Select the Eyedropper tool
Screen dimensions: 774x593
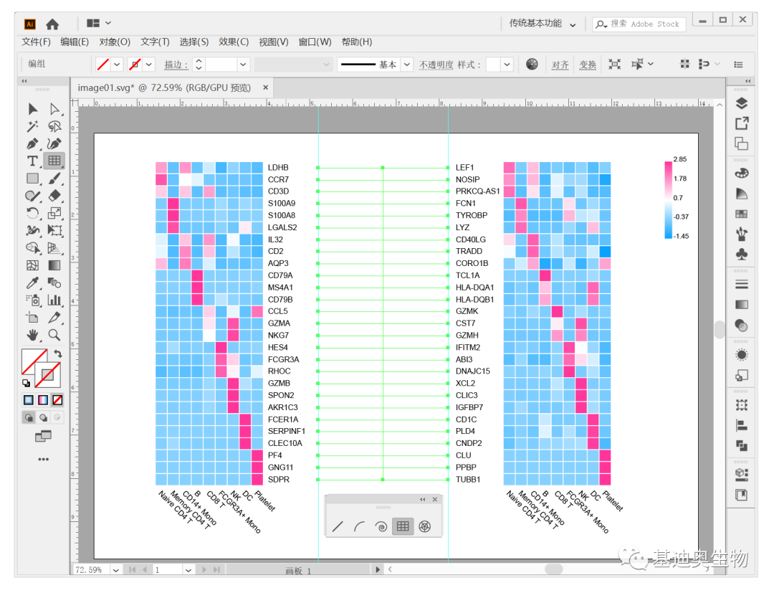[32, 283]
